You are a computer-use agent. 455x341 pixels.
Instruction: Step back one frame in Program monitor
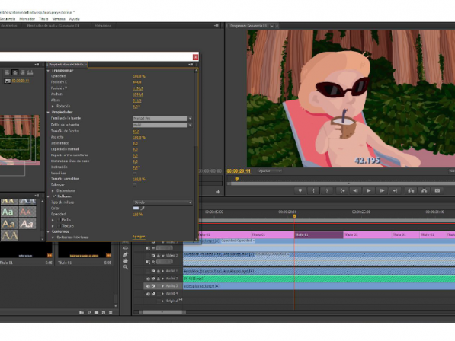(x=355, y=190)
